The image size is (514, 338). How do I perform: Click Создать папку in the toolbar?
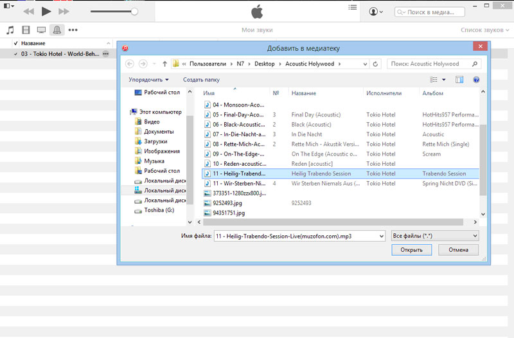(x=201, y=80)
